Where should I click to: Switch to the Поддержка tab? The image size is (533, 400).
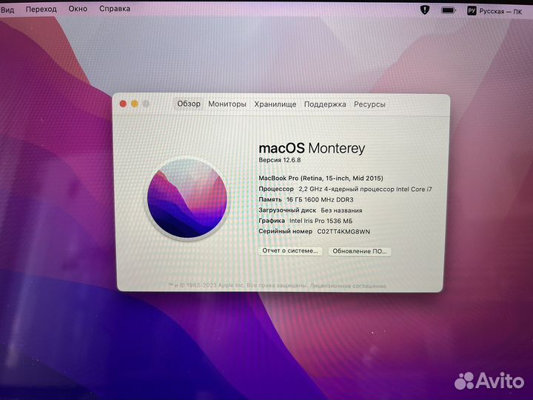point(325,104)
